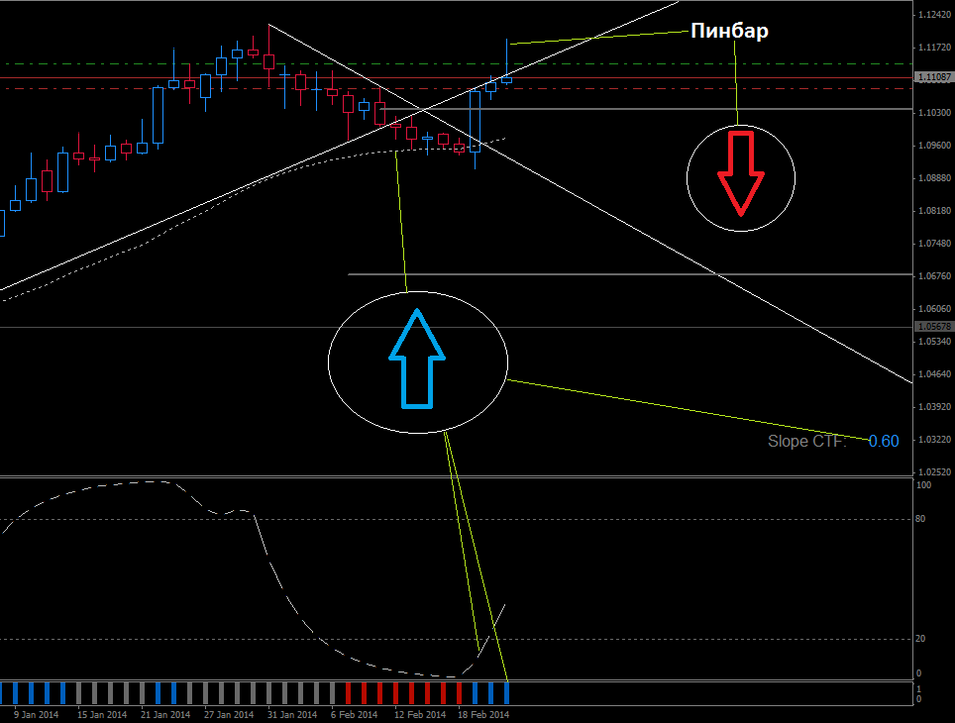
Task: Select the 1.05340 price scale value
Action: pos(934,342)
